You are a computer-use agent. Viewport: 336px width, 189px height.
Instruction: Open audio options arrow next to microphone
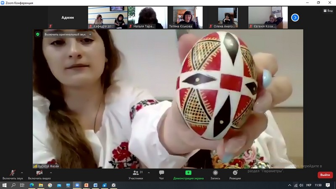[22, 173]
